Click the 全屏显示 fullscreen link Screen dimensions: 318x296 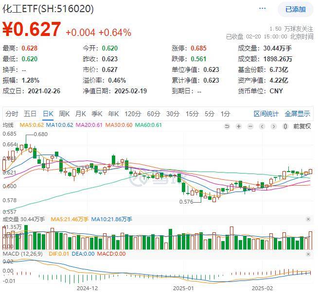click(297, 114)
